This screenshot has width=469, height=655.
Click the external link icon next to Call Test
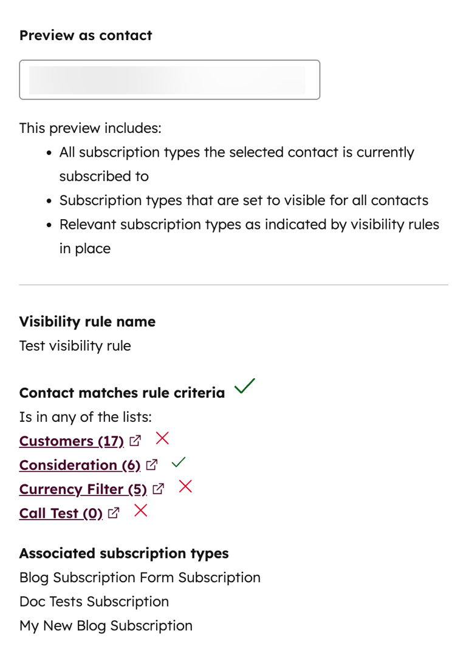pos(114,513)
